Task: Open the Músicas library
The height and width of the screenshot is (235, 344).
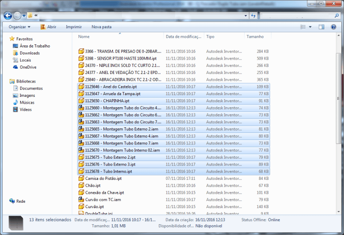Action: tap(27, 102)
